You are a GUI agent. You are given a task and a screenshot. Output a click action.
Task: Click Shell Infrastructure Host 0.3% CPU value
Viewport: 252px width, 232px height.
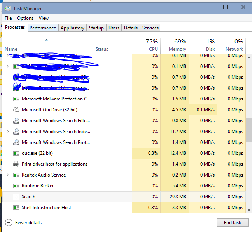(x=153, y=208)
